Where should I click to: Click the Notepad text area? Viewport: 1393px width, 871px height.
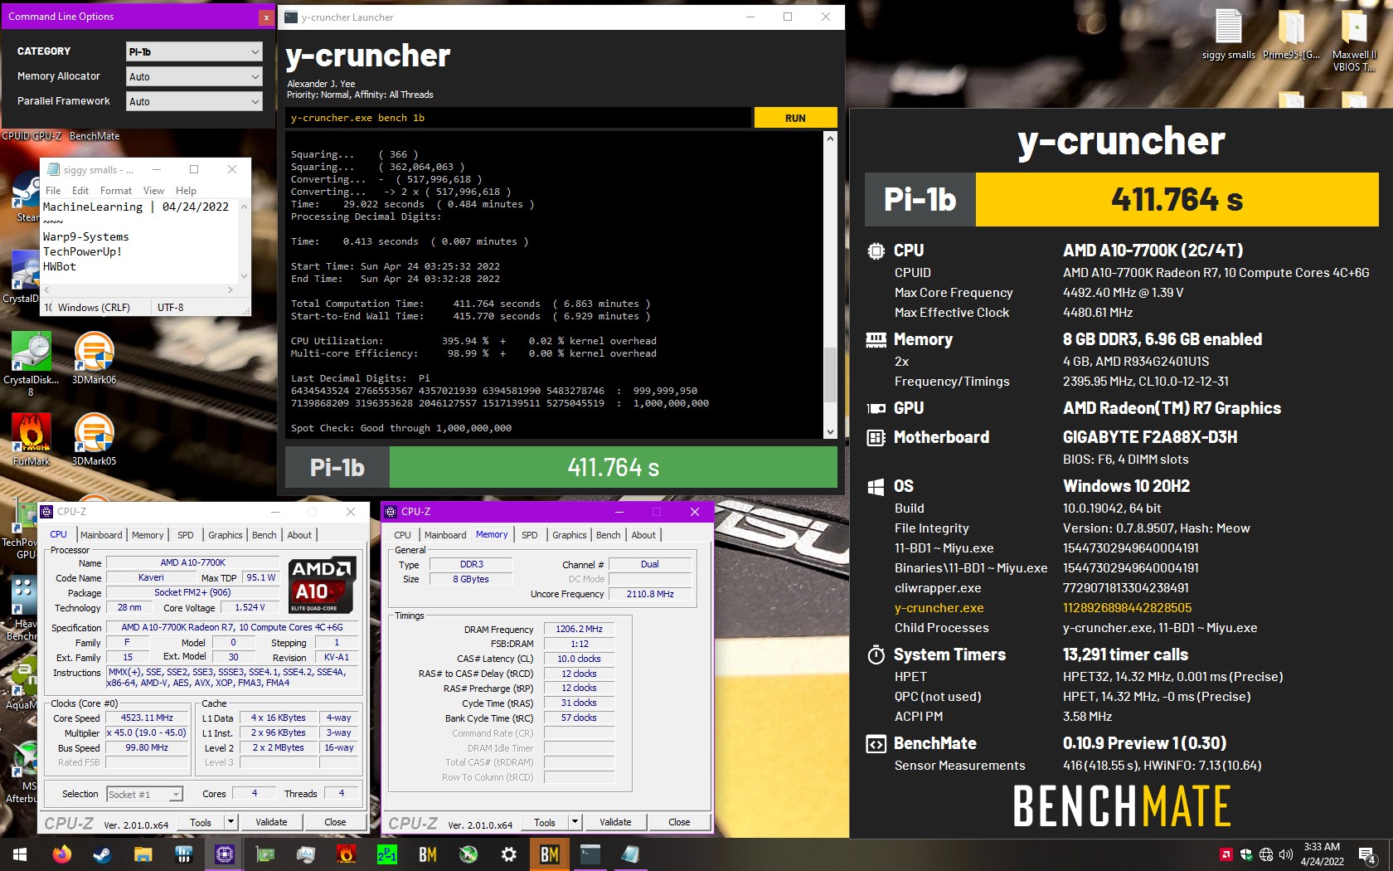pyautogui.click(x=139, y=241)
